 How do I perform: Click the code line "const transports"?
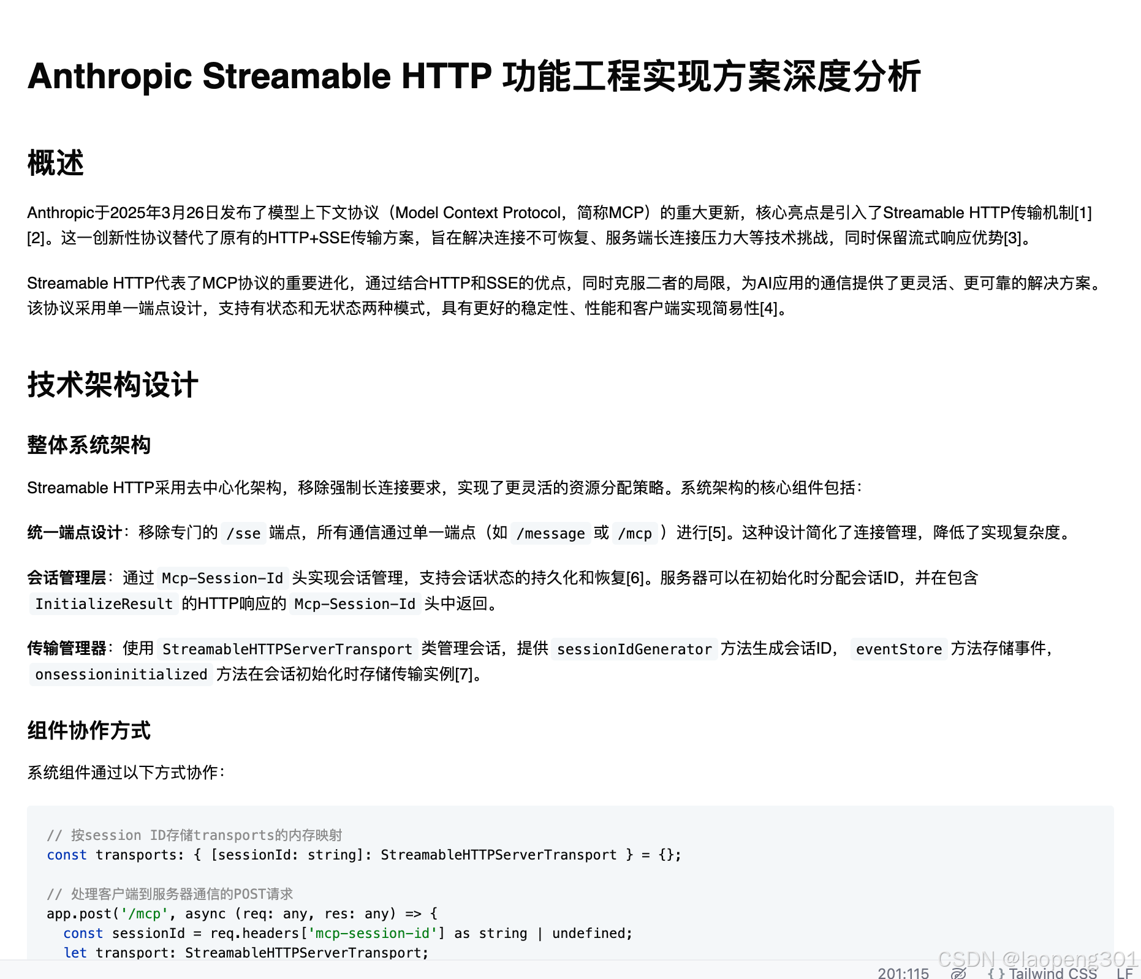tap(364, 855)
